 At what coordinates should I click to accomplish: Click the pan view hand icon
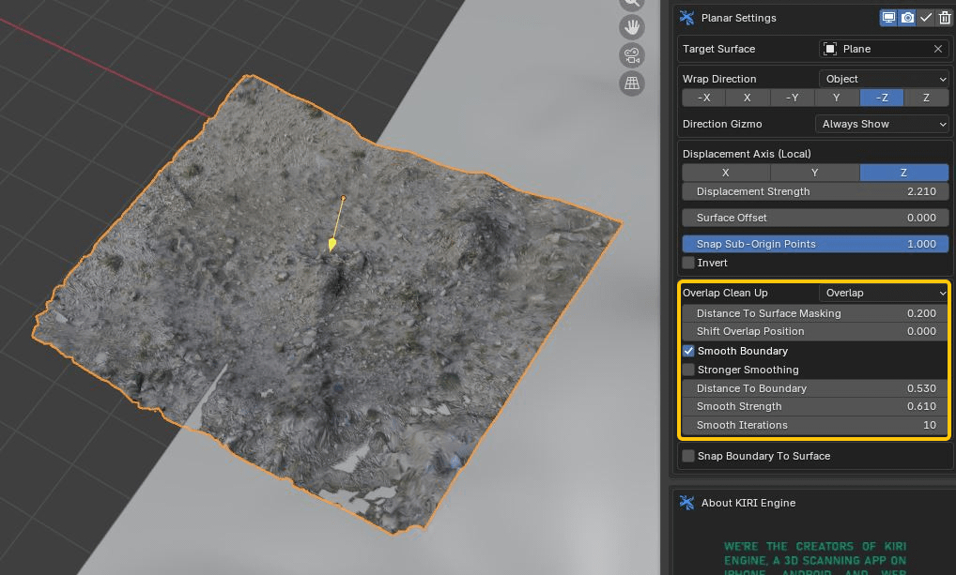pos(632,26)
